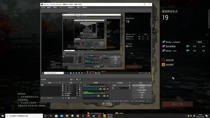Pop out the controls dock icon
The width and height of the screenshot is (210, 118).
tap(151, 83)
